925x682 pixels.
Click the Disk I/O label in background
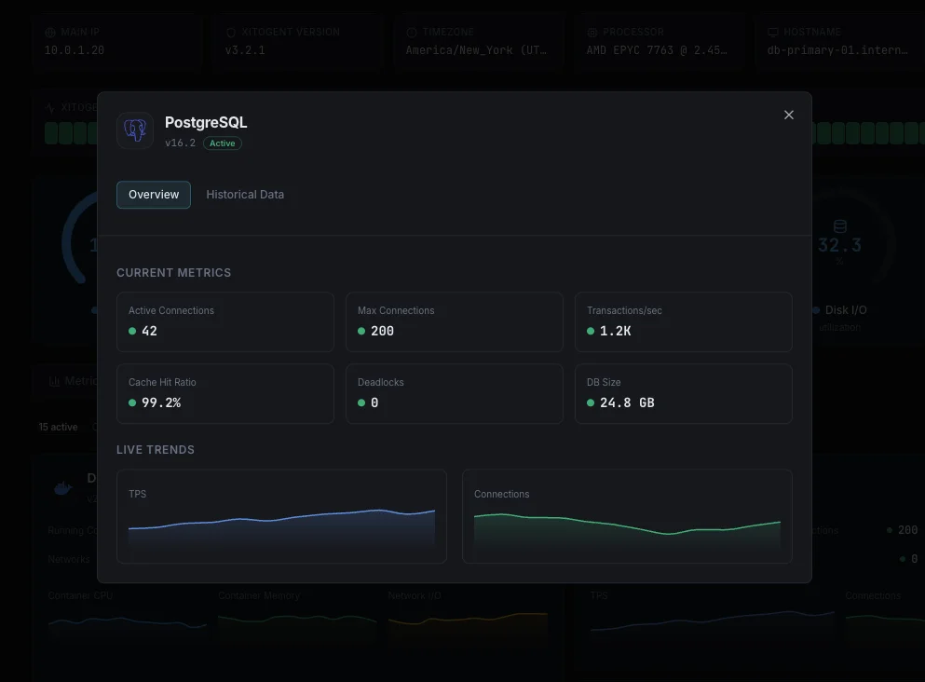pos(846,309)
